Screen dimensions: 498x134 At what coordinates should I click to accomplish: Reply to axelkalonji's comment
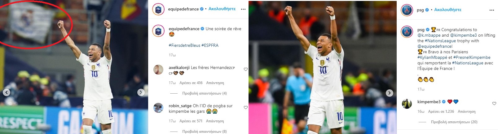(215, 83)
